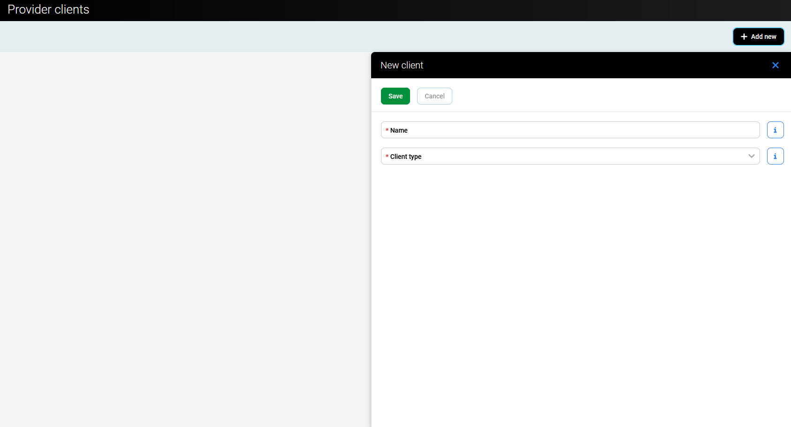The image size is (791, 427).
Task: Click the black New client header bar
Action: [586, 65]
